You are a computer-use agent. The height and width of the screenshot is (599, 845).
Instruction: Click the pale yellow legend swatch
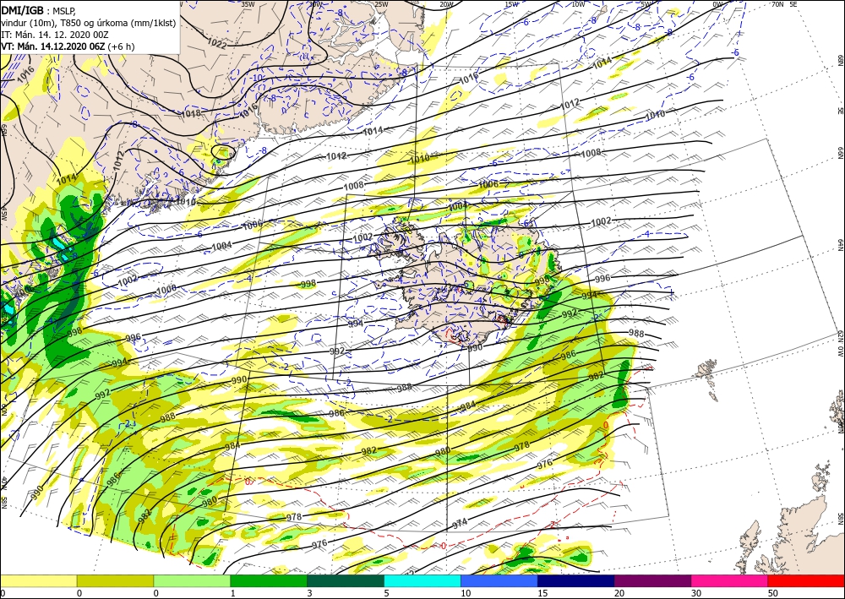point(38,580)
